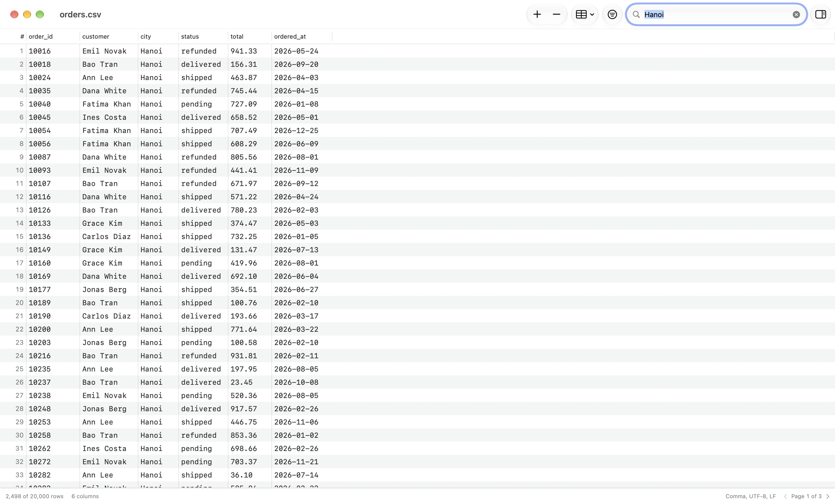Select total cell 197.95
835x504 pixels.
[250, 369]
